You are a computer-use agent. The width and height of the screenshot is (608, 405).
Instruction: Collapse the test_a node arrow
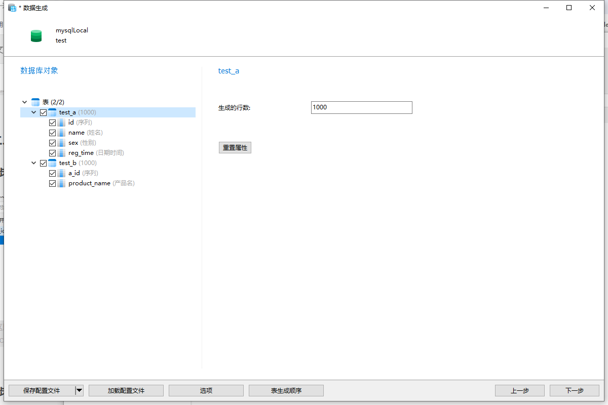tap(34, 112)
